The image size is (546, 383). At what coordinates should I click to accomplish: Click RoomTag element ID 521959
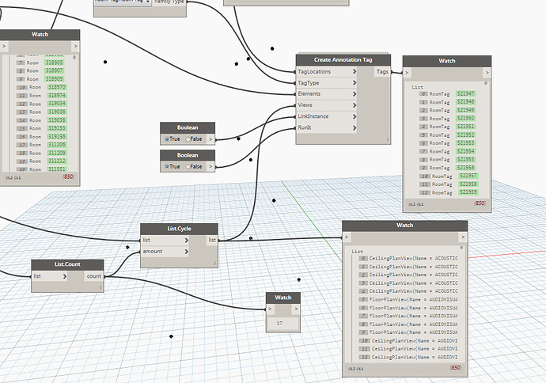[468, 192]
